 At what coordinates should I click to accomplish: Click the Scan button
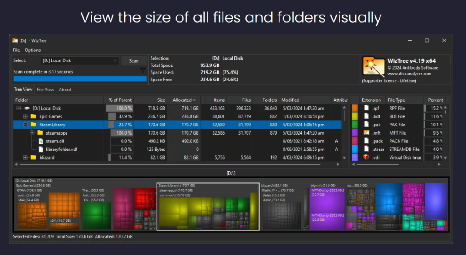tap(134, 60)
